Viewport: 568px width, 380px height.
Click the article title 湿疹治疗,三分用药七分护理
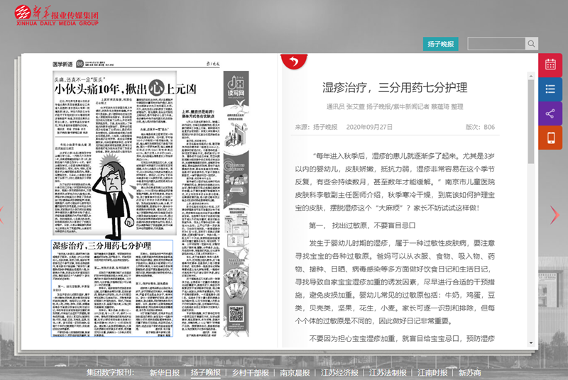(395, 87)
